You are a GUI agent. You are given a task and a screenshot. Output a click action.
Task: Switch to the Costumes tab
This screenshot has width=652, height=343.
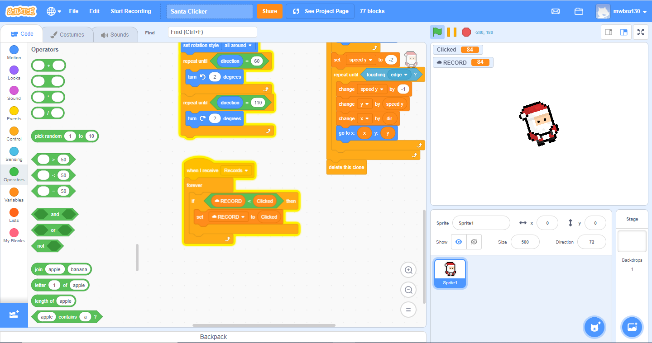[67, 34]
